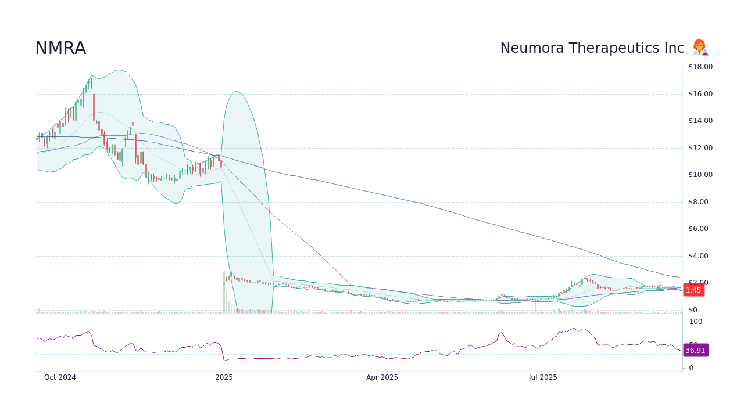This screenshot has height=418, width=744.
Task: Select the red current price badge showing 1.45
Action: pyautogui.click(x=693, y=290)
